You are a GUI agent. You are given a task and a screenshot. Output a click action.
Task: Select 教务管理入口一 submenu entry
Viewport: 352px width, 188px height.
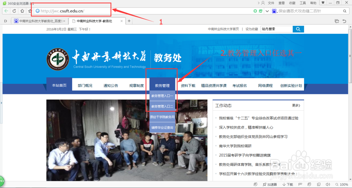(162, 96)
